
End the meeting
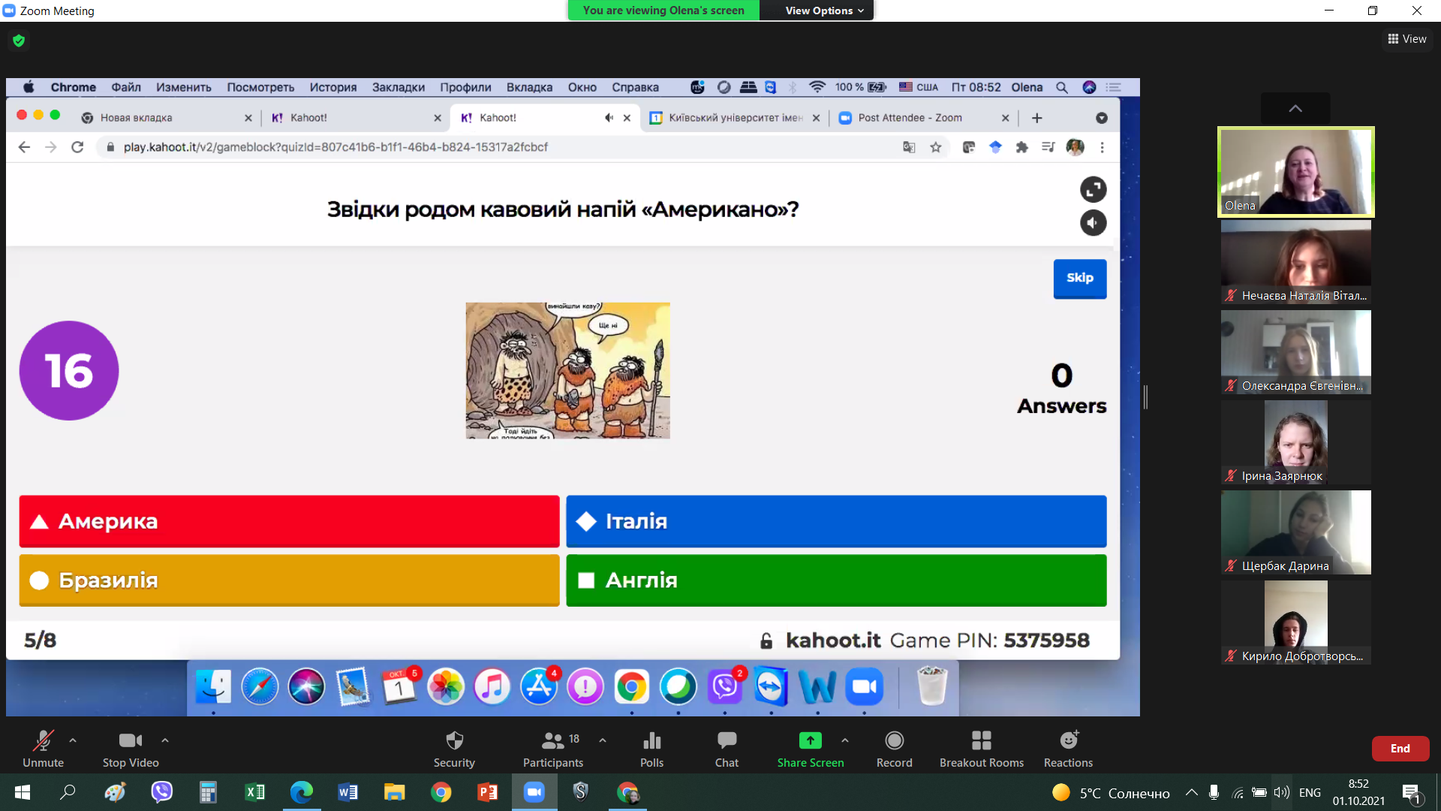click(x=1400, y=749)
